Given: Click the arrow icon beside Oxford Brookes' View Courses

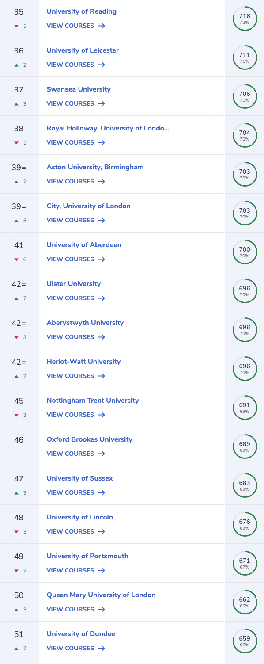Looking at the screenshot, I should [102, 454].
